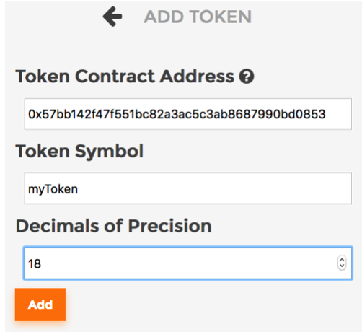Go back using the left arrow icon
This screenshot has width=362, height=332.
tap(112, 17)
